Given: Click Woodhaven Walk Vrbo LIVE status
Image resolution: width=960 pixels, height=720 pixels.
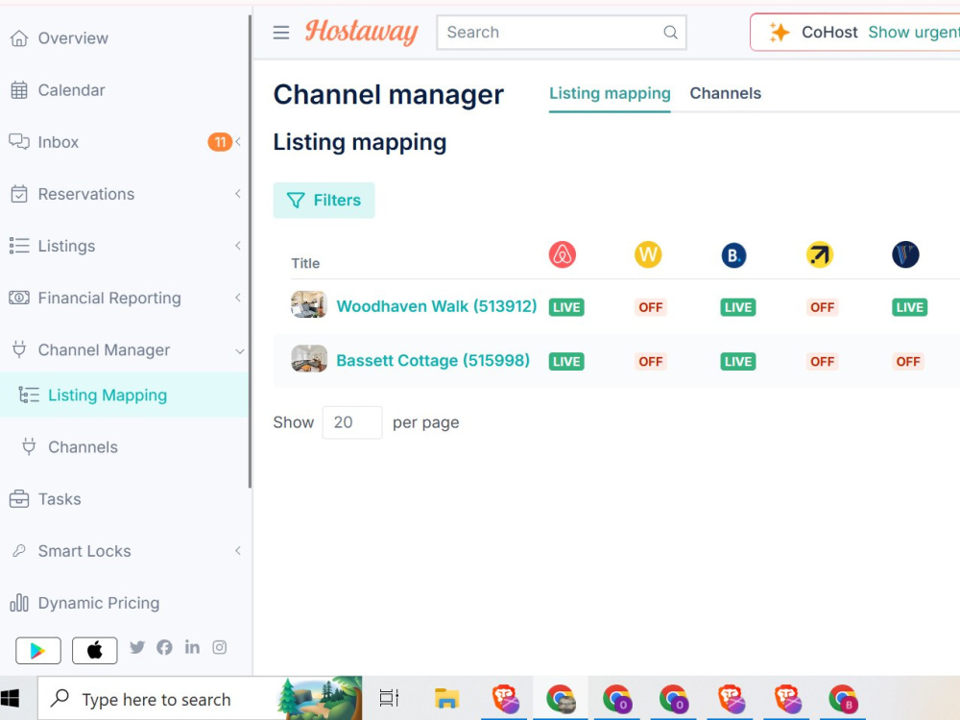Looking at the screenshot, I should point(909,307).
